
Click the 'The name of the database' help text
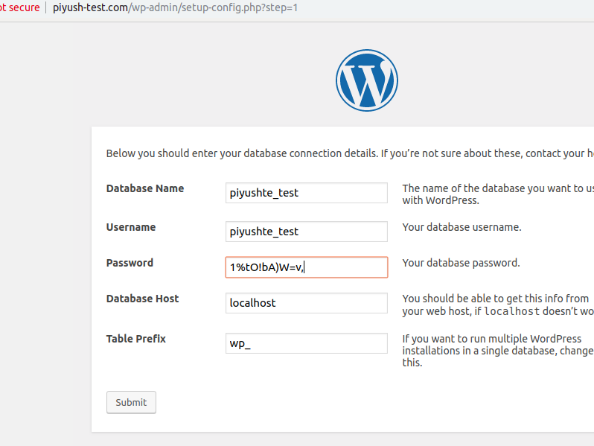[498, 194]
